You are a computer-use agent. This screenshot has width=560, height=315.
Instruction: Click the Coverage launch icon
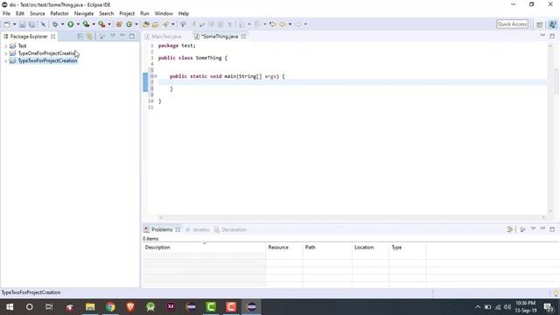[x=86, y=24]
